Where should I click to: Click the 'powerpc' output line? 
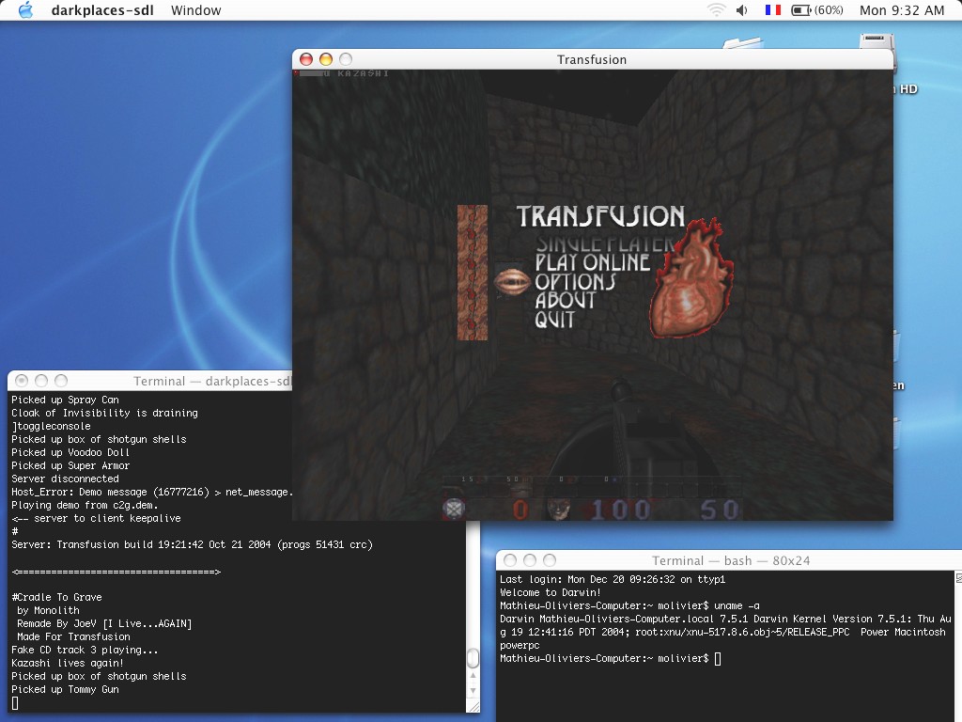point(520,645)
